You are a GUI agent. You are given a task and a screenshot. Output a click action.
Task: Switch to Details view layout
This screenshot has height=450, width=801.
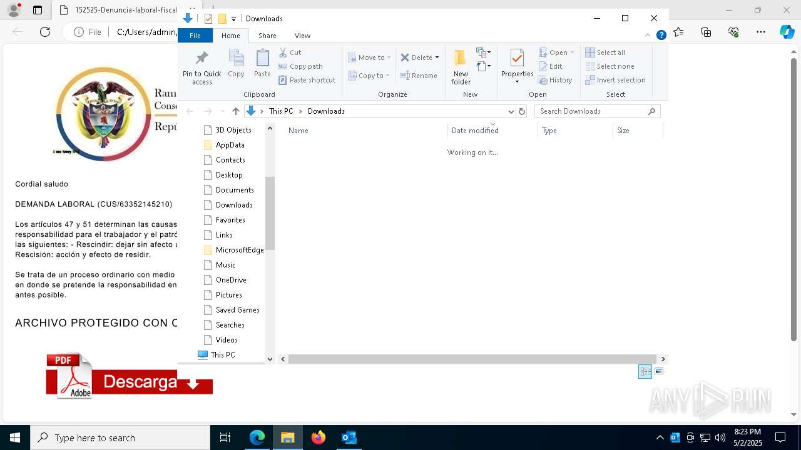pos(645,371)
